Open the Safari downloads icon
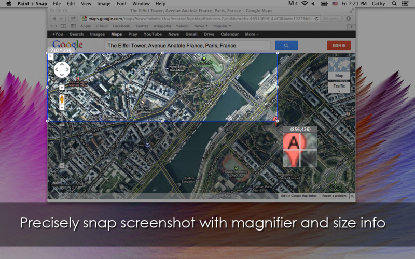This screenshot has width=415, height=259. (349, 19)
